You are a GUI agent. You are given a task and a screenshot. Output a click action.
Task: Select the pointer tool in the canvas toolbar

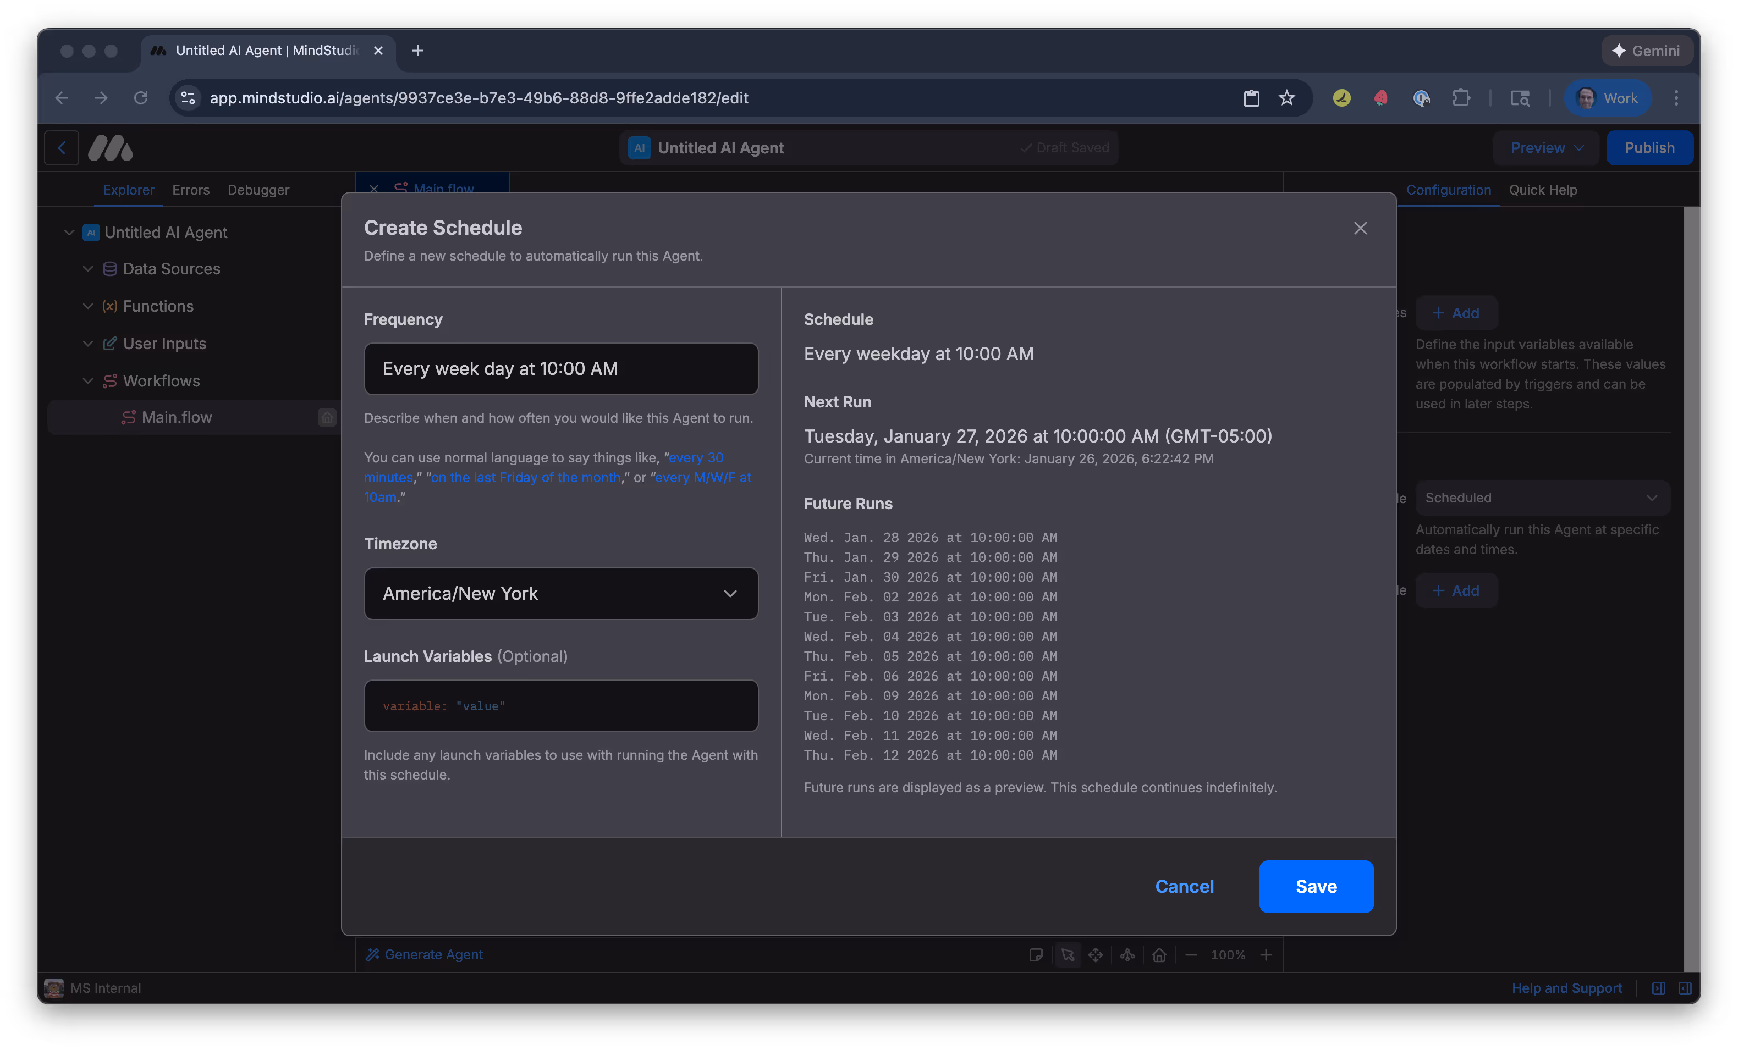pyautogui.click(x=1068, y=955)
